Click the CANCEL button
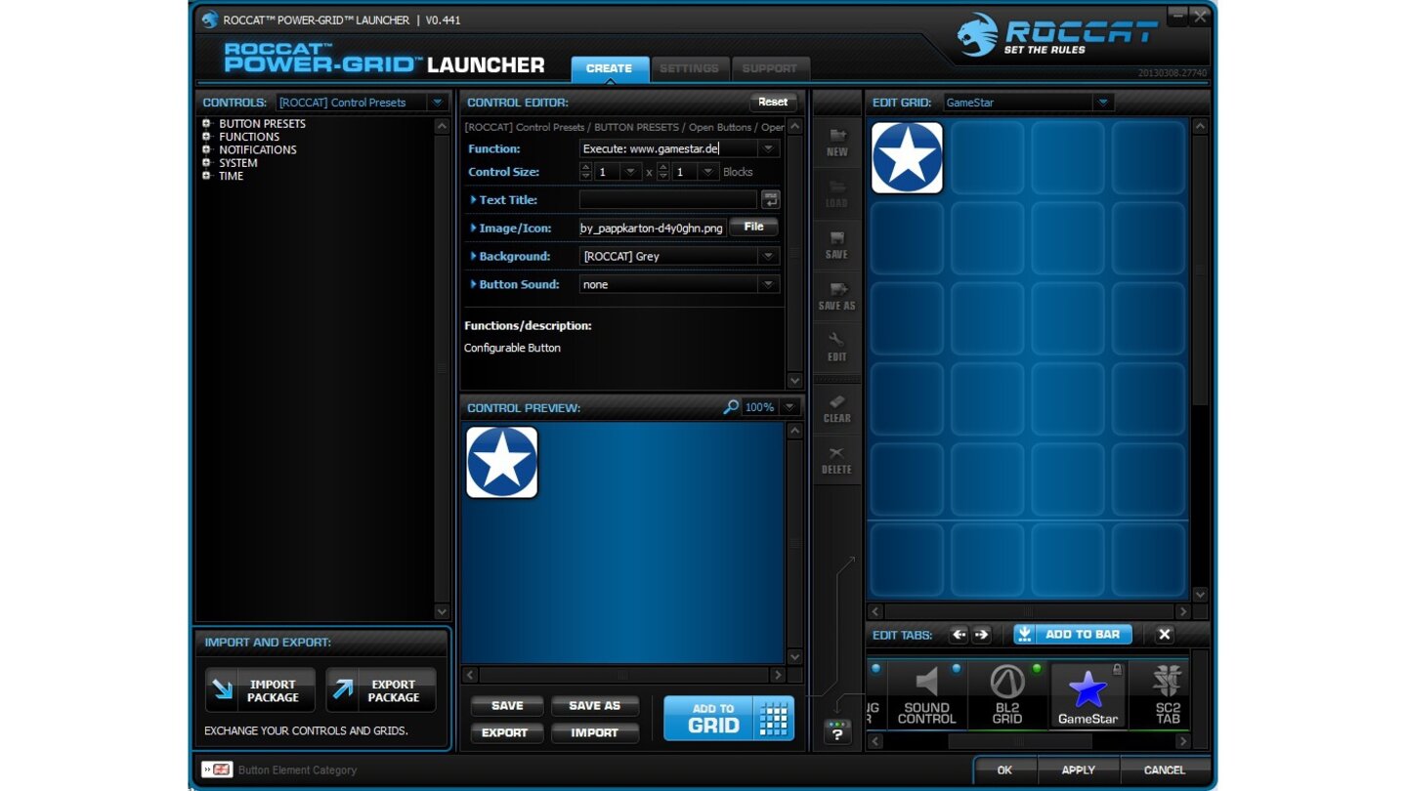Screen dimensions: 1407x791 pos(1165,770)
